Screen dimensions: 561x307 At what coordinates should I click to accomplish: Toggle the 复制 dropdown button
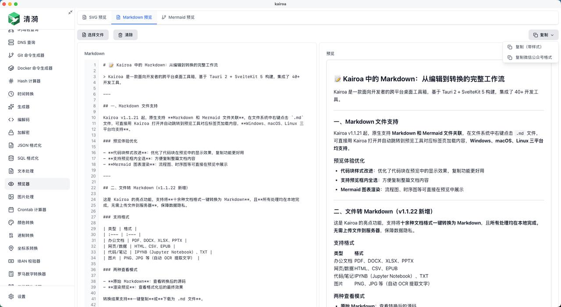(543, 35)
